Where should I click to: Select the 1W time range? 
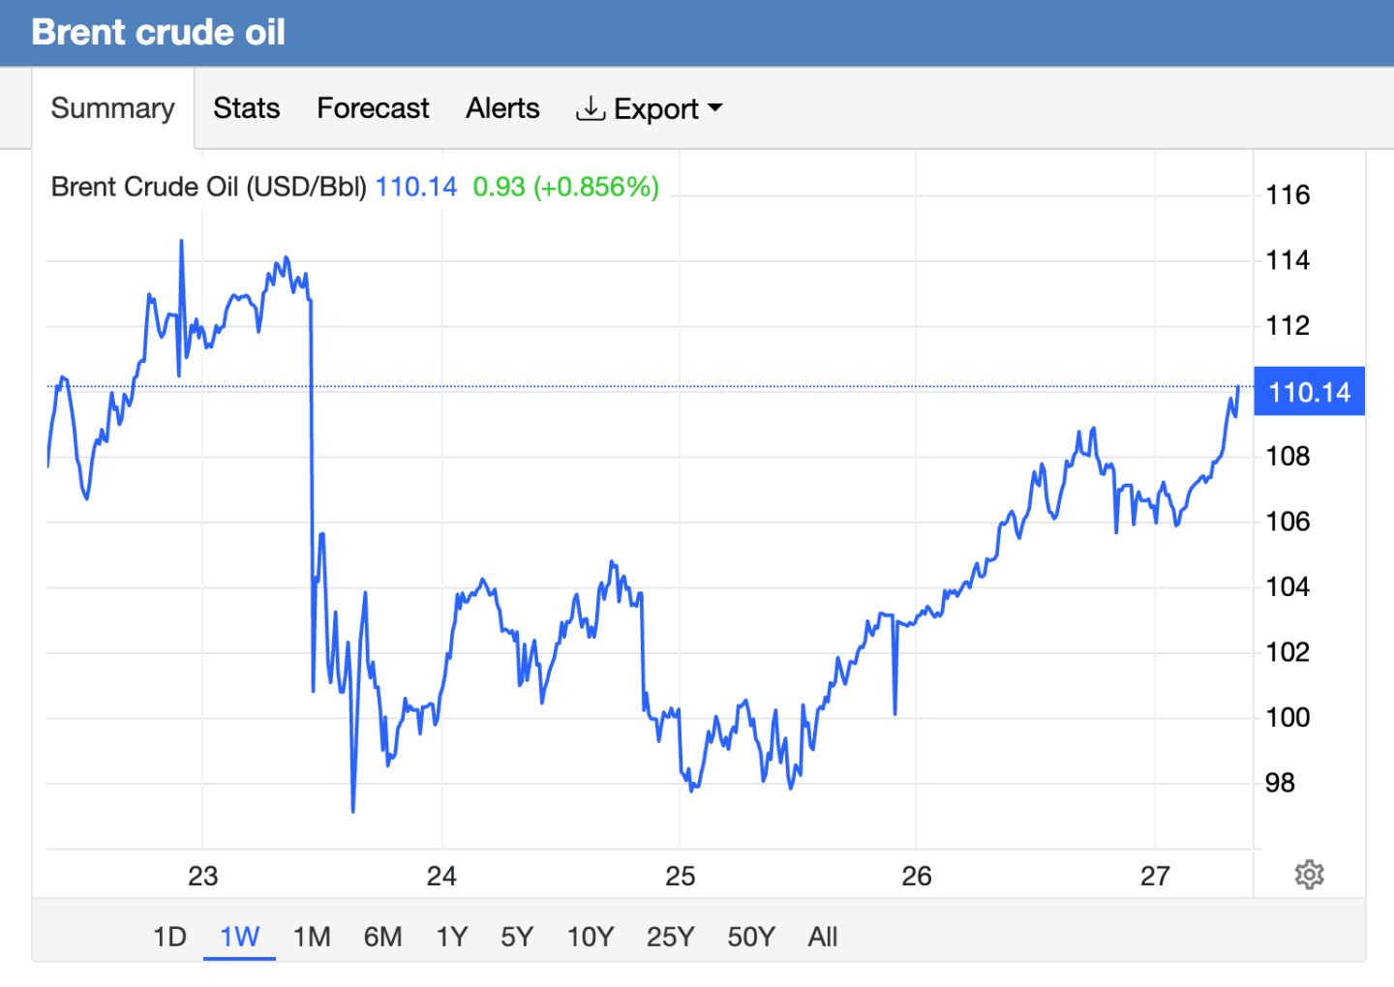pos(239,937)
